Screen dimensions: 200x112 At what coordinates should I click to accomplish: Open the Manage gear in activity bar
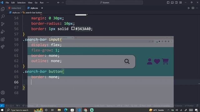(3, 100)
